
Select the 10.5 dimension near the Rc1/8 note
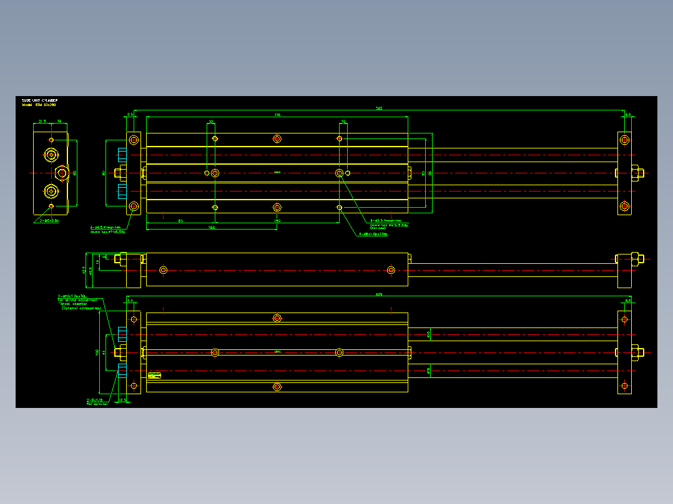[x=122, y=400]
